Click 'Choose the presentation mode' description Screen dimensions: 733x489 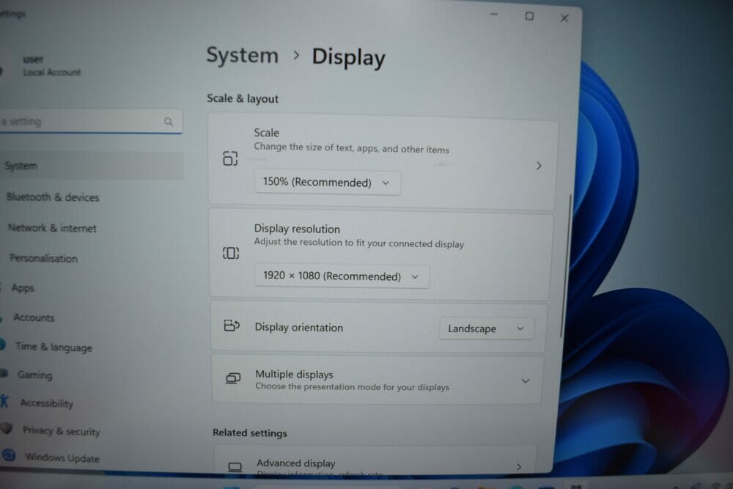(352, 386)
